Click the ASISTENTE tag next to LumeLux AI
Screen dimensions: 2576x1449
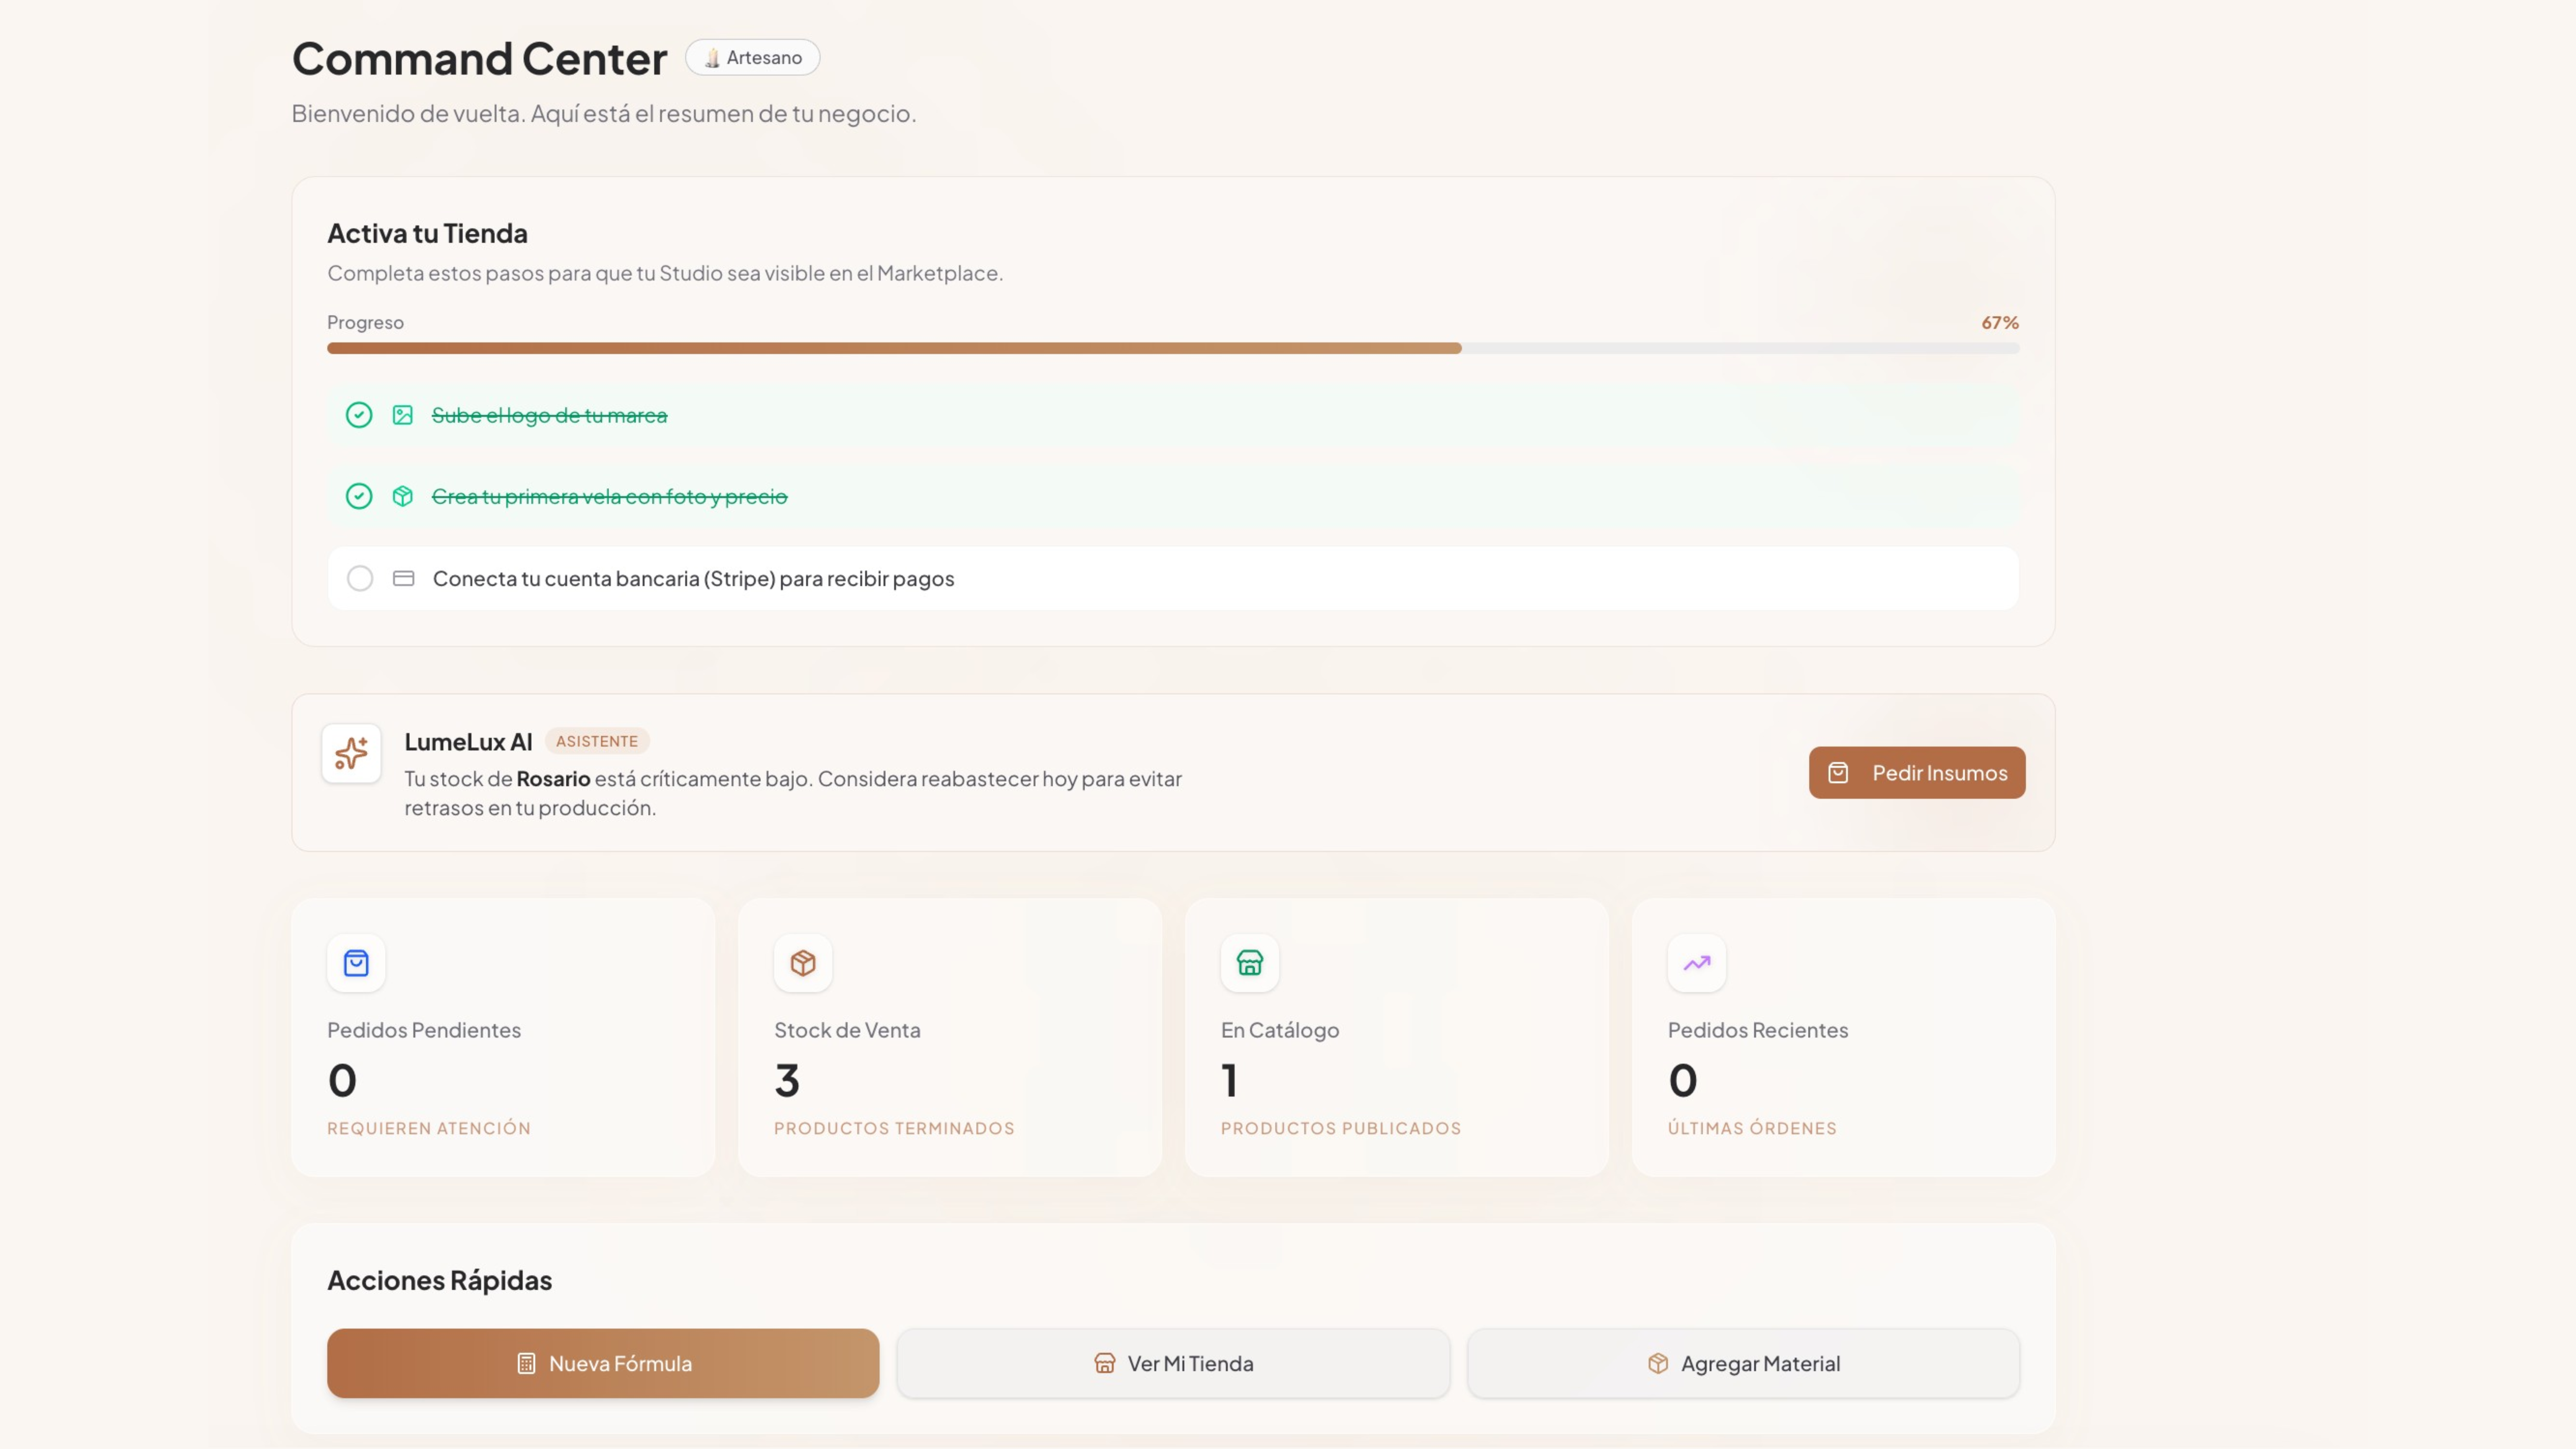(597, 741)
